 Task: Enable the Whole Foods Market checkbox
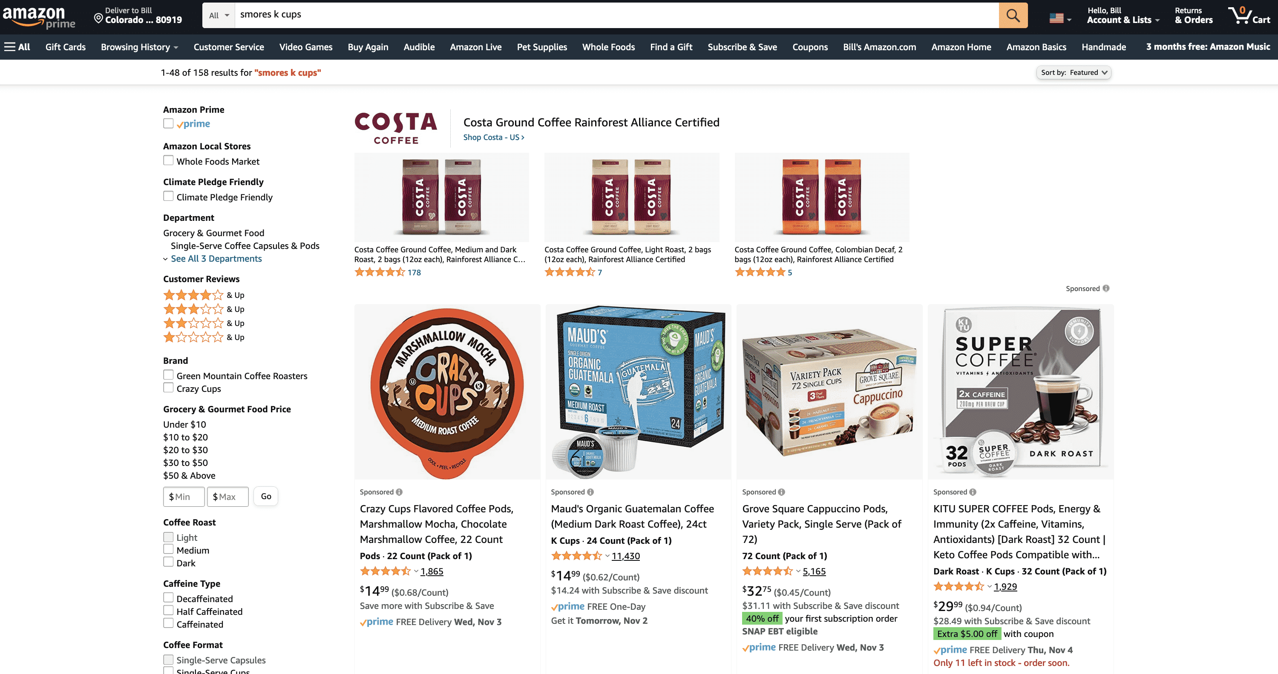point(169,160)
